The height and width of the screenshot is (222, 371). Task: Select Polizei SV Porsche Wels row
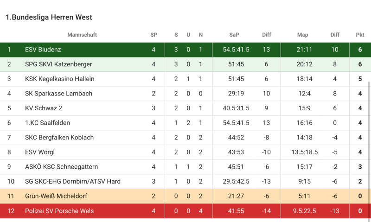[x=59, y=211]
